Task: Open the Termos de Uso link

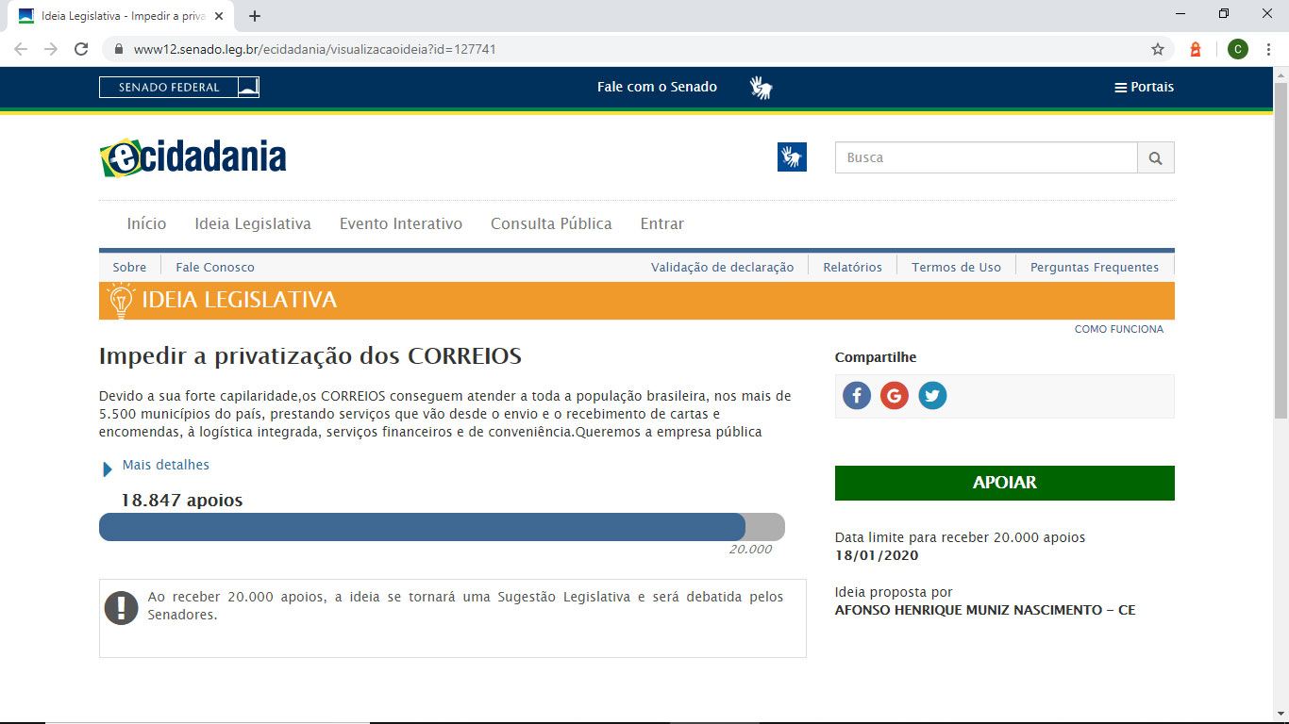Action: point(956,268)
